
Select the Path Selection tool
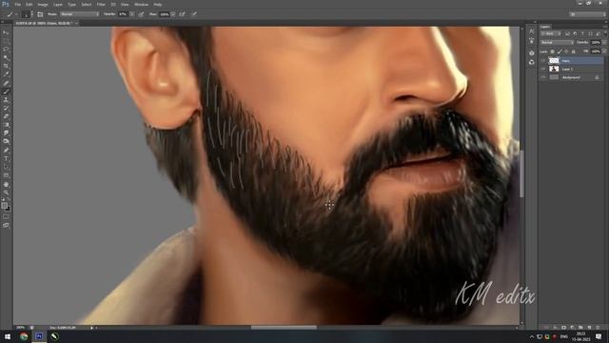[6, 167]
